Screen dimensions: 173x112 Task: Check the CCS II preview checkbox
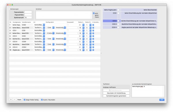(119, 21)
